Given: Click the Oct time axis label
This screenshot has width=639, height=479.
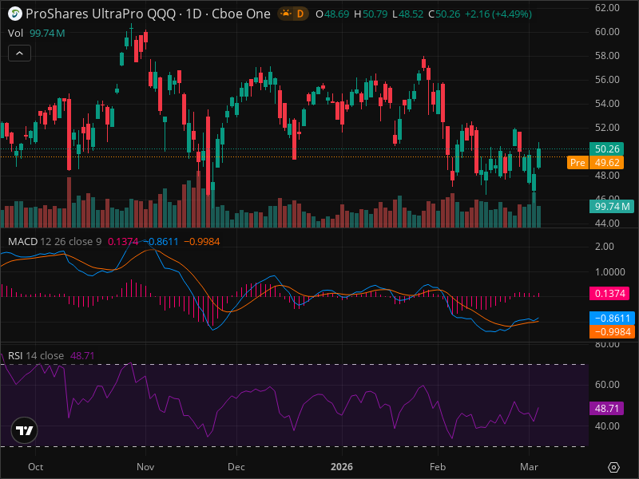Looking at the screenshot, I should pos(35,467).
